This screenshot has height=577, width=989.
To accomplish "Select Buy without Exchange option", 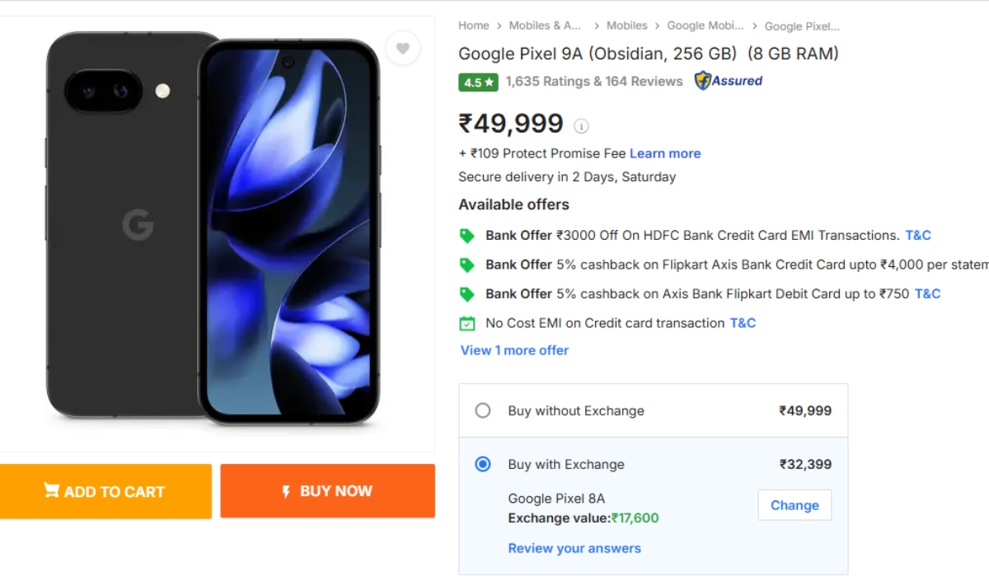I will tap(483, 410).
